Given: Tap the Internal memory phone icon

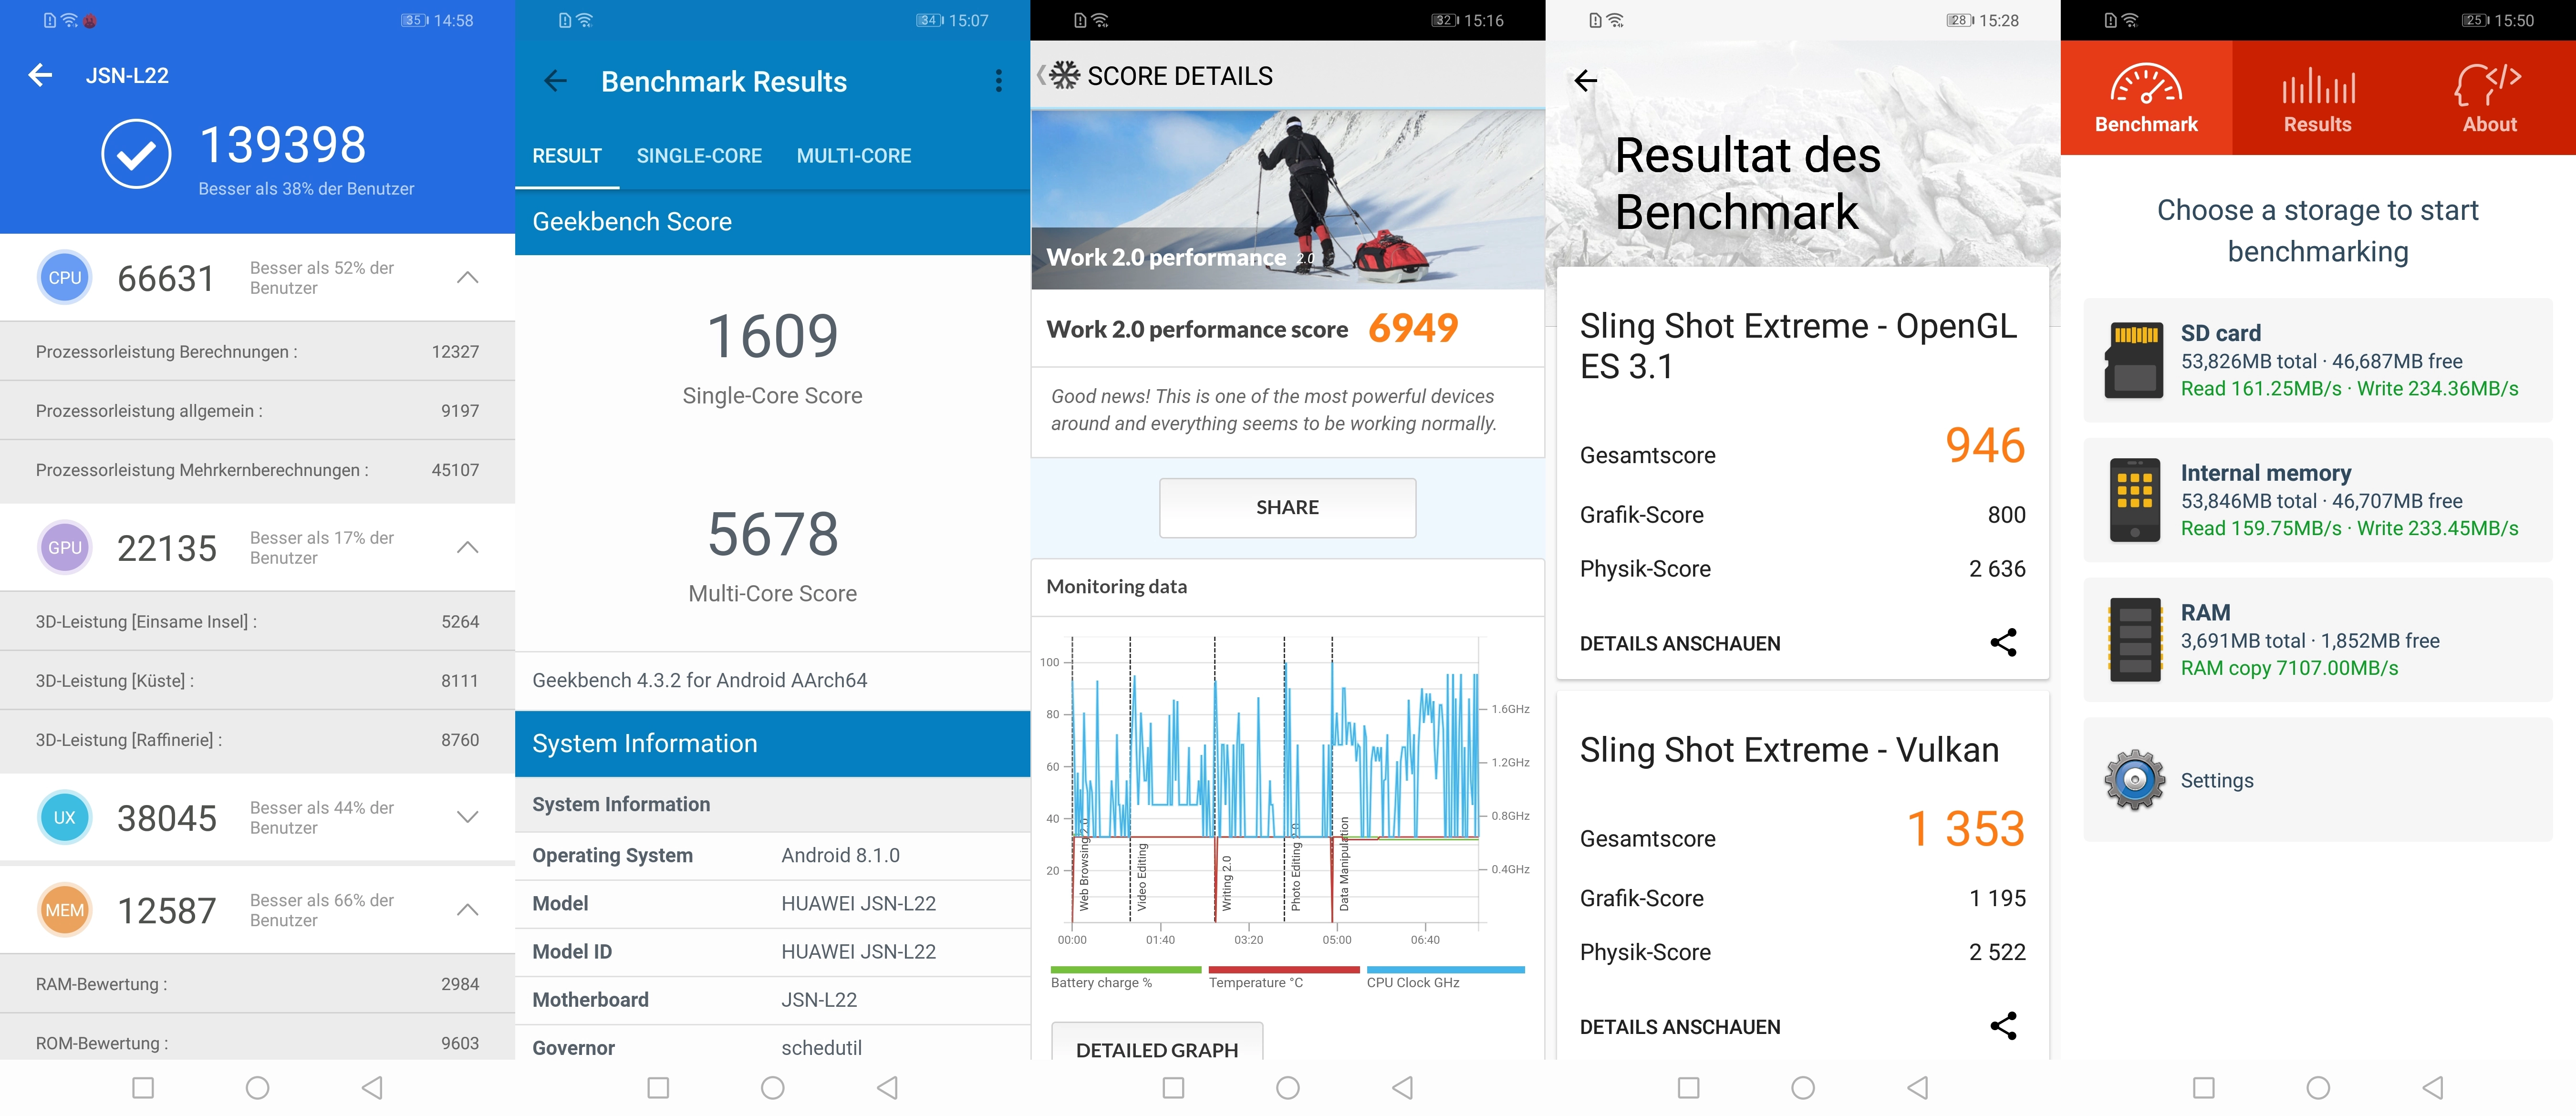Looking at the screenshot, I should [2135, 500].
